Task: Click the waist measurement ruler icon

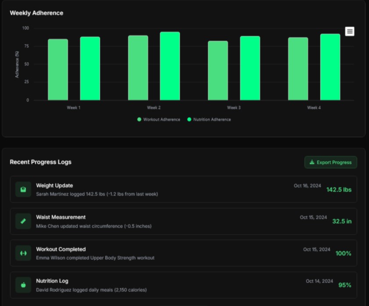Action: coord(23,221)
